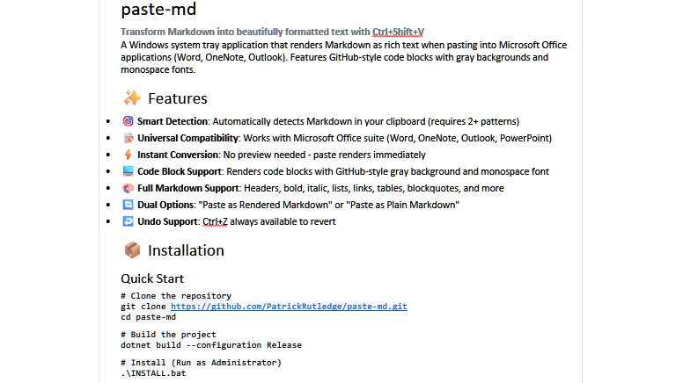Click the sparkles emoji beside Features
The height and width of the screenshot is (383, 683).
pyautogui.click(x=132, y=98)
